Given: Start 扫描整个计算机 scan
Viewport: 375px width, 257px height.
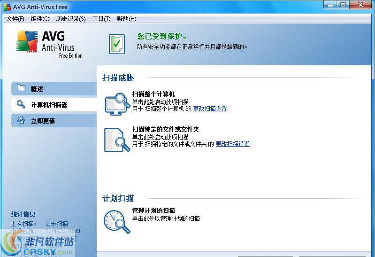Looking at the screenshot, I should (153, 94).
